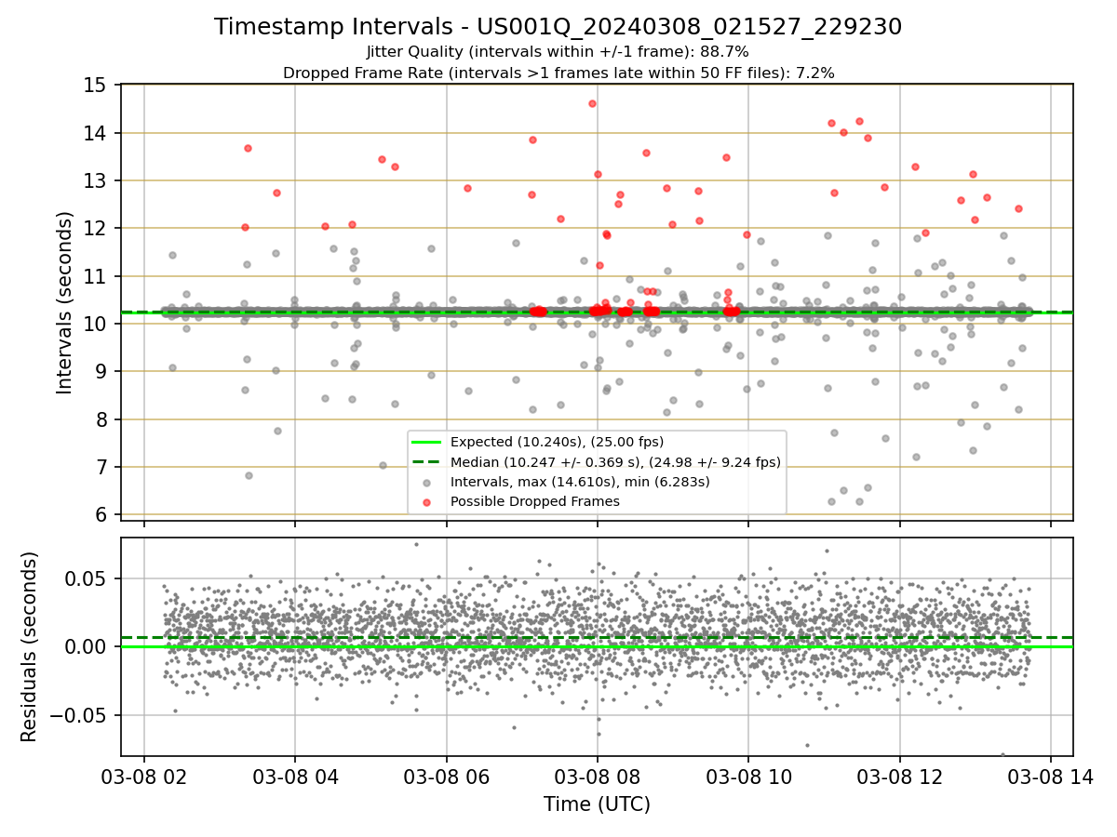Click x-axis tick label '03-08 08'

[597, 777]
